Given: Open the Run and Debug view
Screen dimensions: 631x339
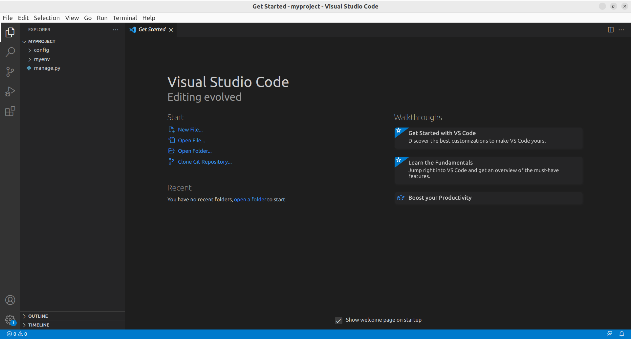Looking at the screenshot, I should click(x=10, y=91).
